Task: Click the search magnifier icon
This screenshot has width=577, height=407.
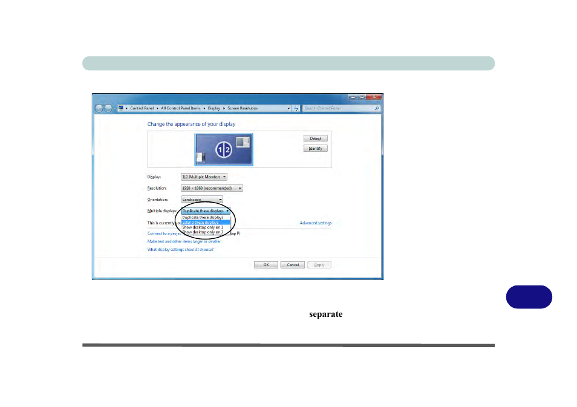Action: coord(376,108)
